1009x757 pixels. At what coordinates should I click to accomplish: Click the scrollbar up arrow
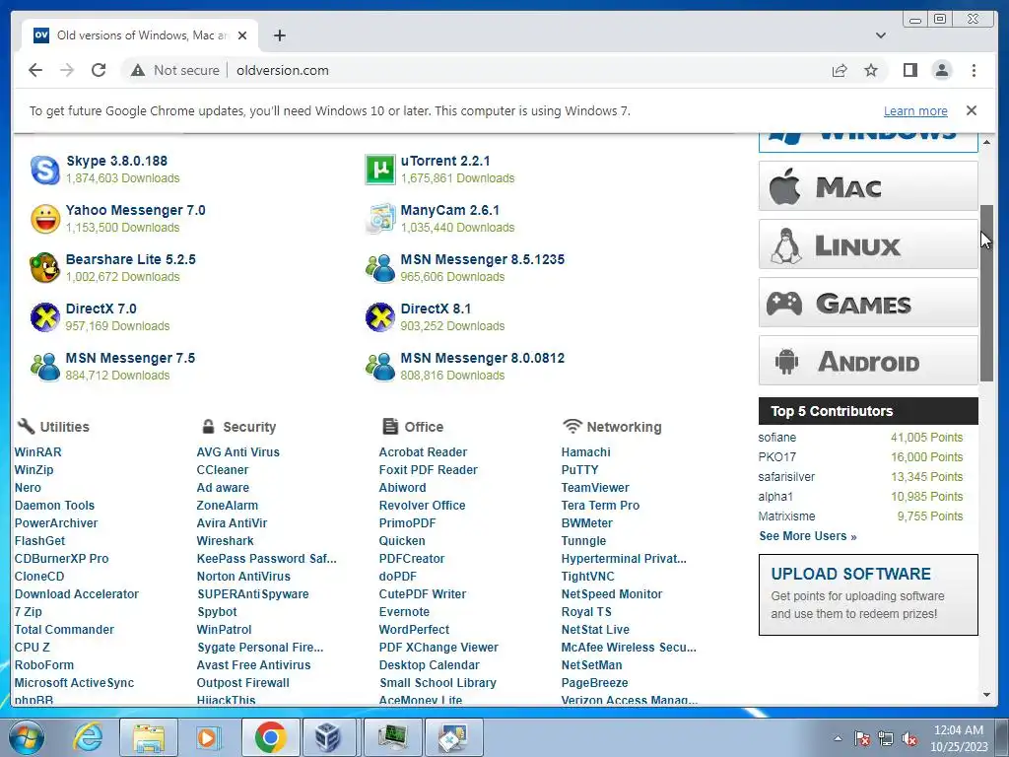click(986, 141)
